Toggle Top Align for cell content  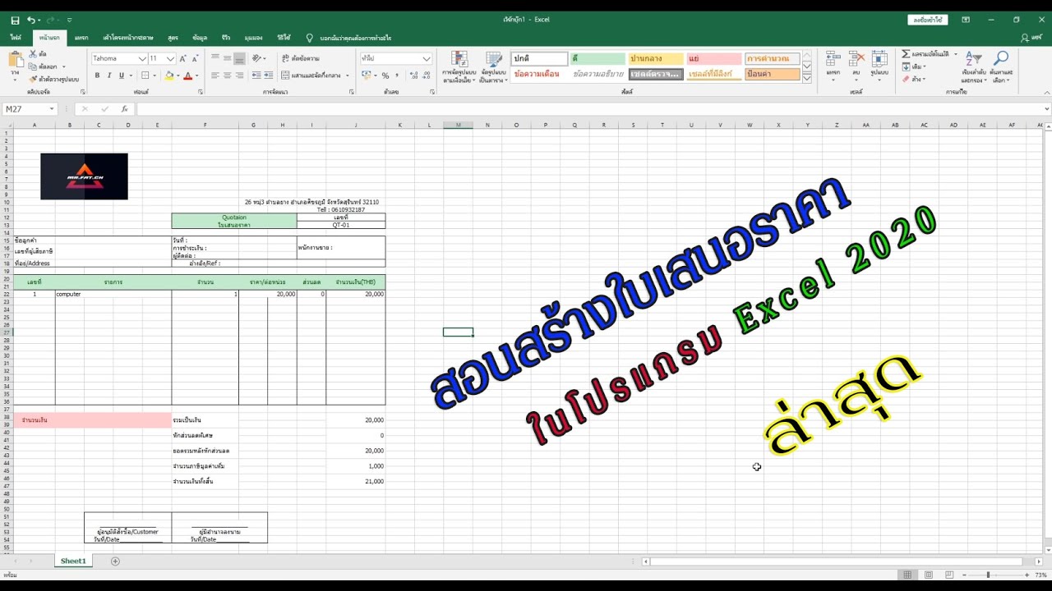pos(215,58)
